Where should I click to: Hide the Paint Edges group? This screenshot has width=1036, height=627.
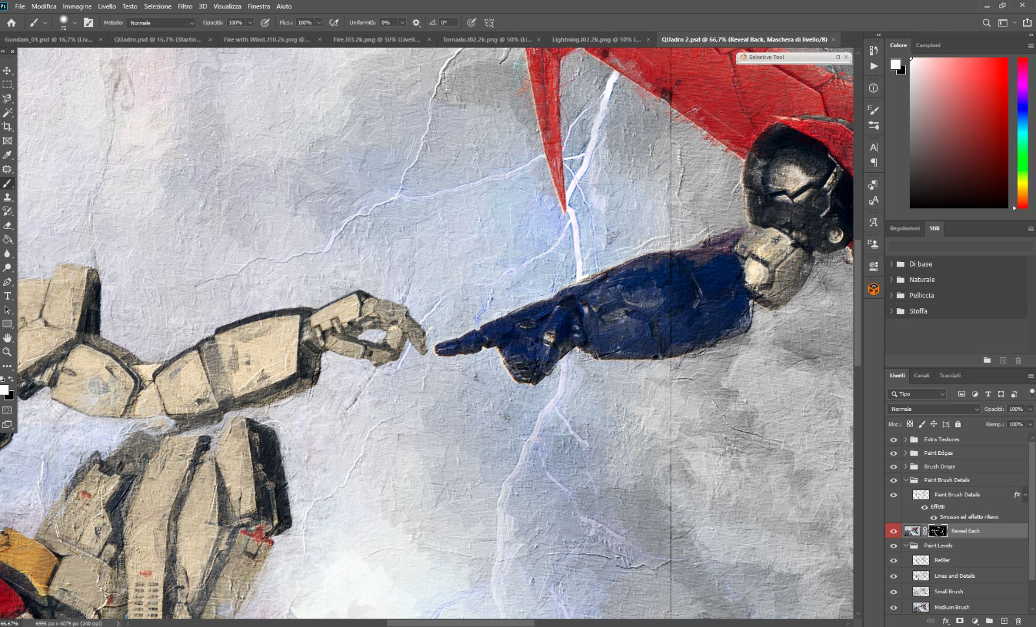click(x=894, y=454)
